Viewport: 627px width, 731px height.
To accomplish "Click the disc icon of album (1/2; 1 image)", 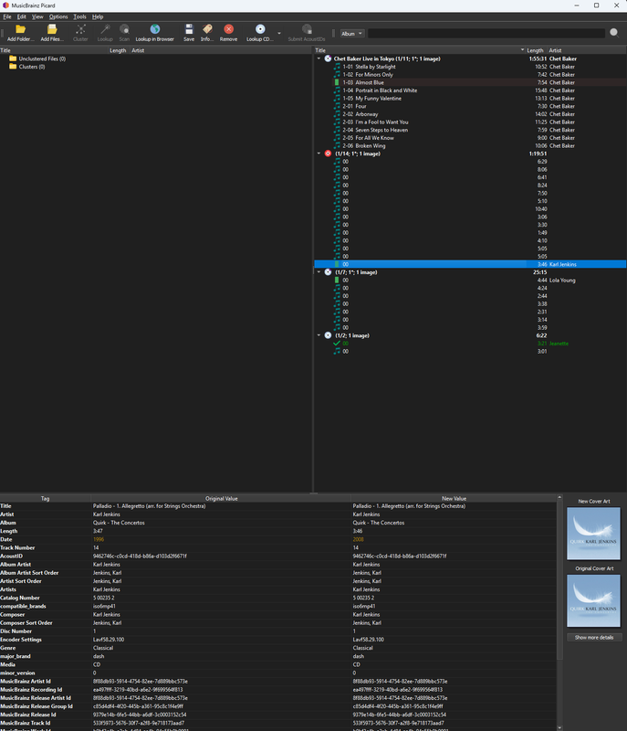I will coord(328,335).
